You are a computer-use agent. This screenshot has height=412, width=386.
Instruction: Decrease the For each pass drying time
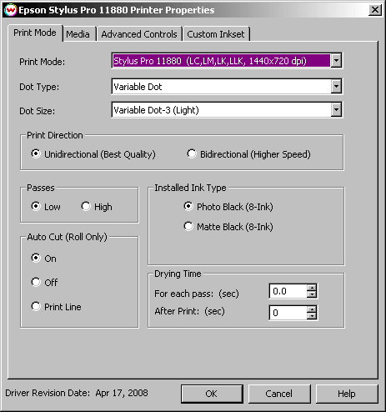click(312, 294)
